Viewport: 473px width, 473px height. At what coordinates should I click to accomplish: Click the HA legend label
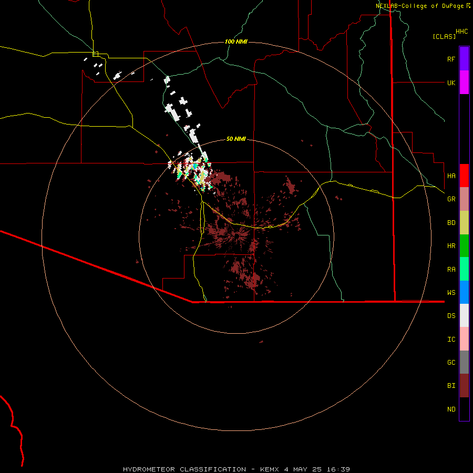pyautogui.click(x=451, y=176)
